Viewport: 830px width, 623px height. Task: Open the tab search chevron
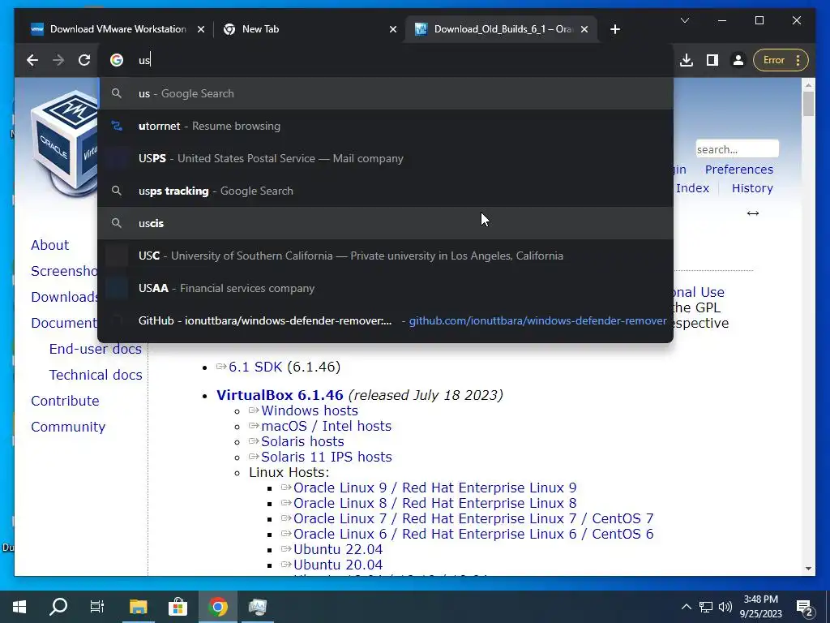(x=685, y=20)
